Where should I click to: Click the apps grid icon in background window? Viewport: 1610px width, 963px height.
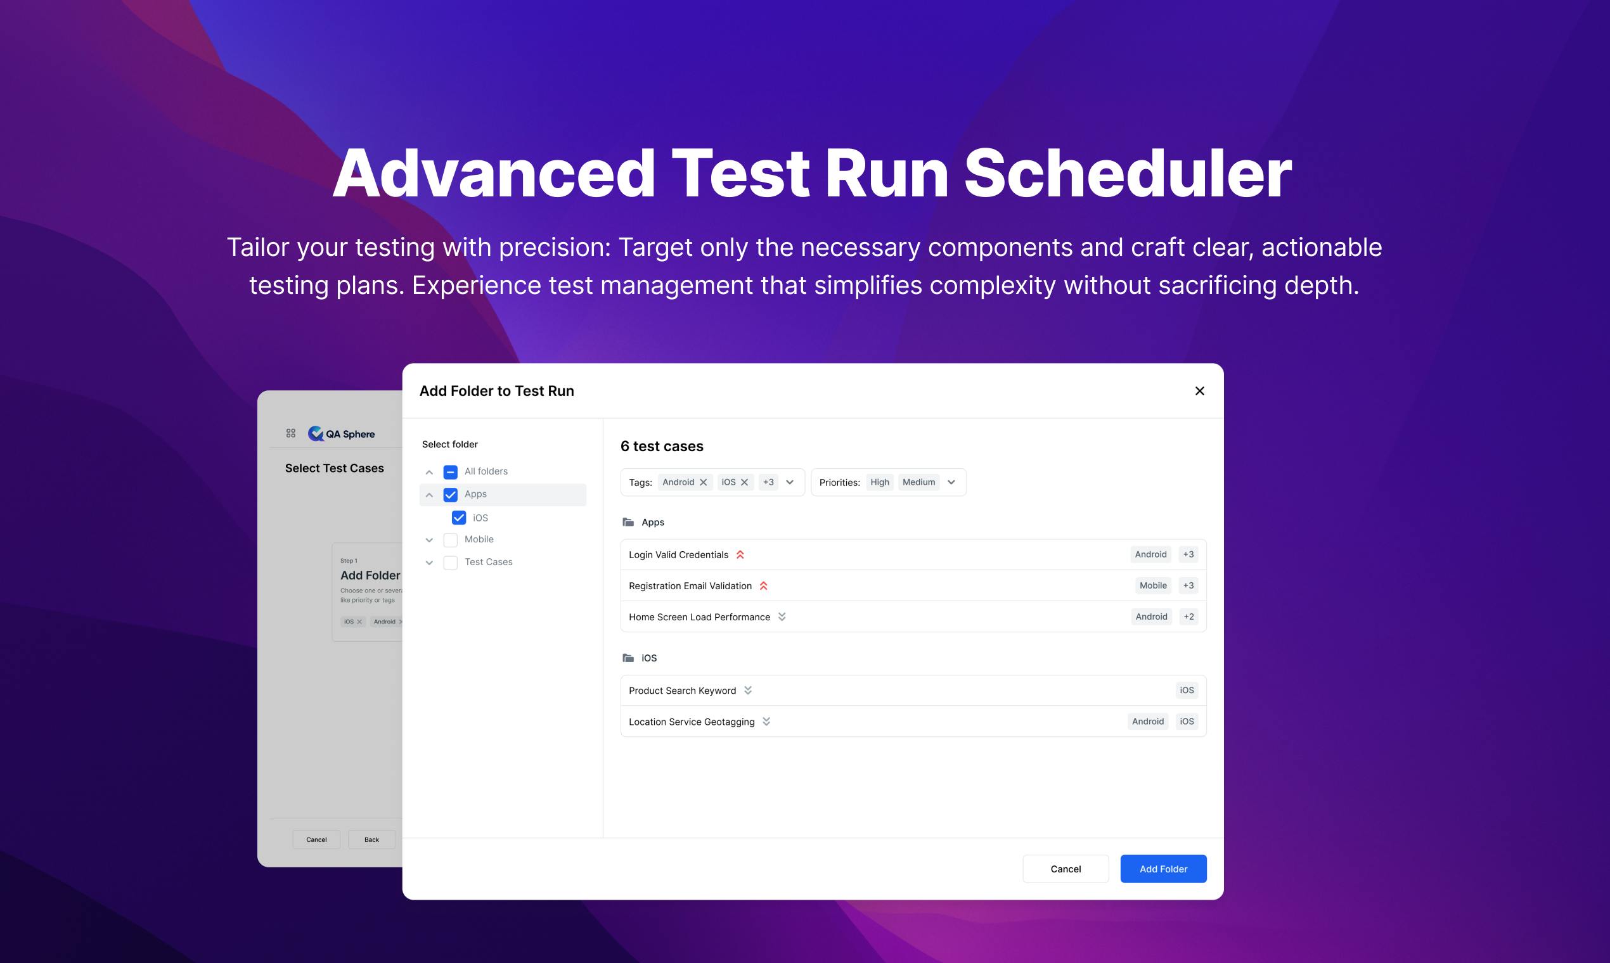click(x=291, y=433)
